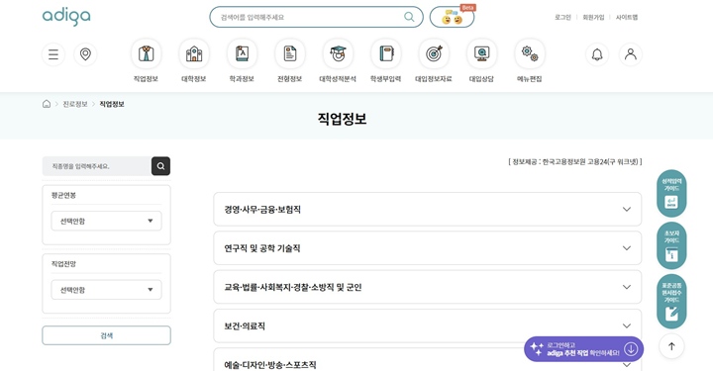Click 로그인하고 adiga 추천 직업 banner
The image size is (713, 371).
pos(583,349)
